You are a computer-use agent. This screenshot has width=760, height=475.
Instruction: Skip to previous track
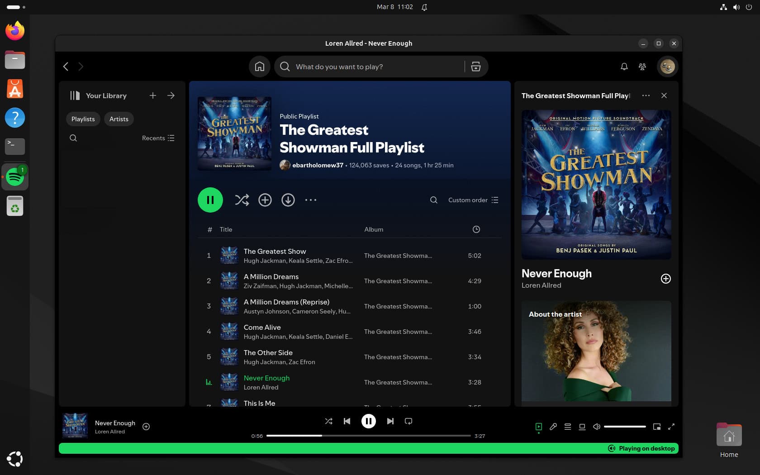[x=347, y=421]
